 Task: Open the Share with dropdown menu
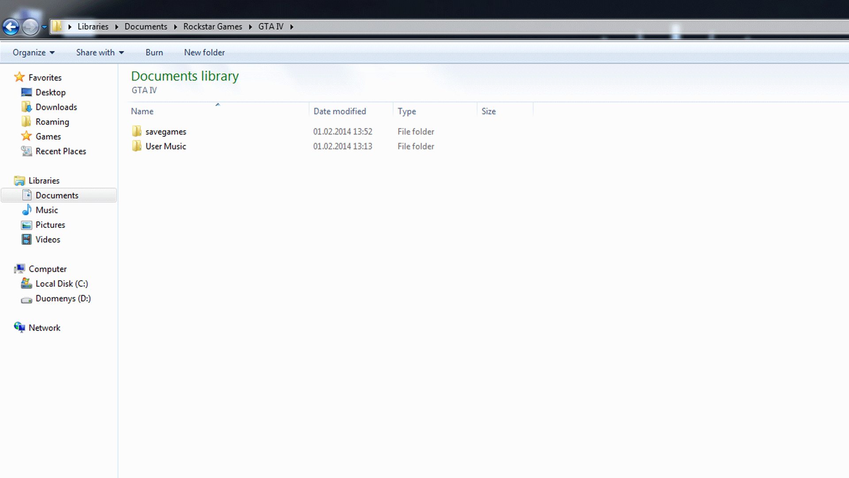tap(100, 52)
